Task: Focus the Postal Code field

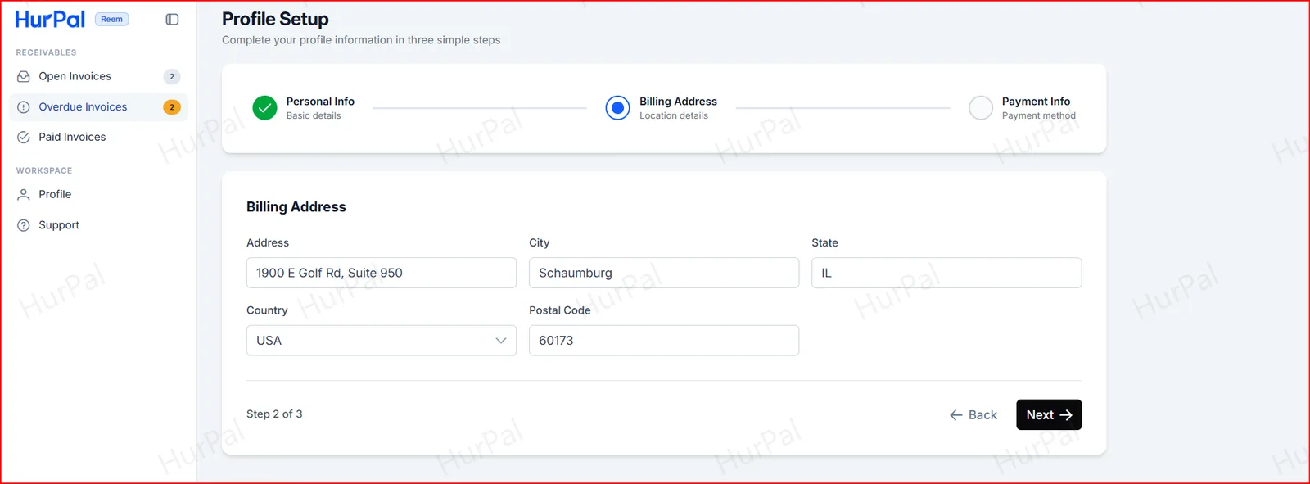Action: [x=664, y=341]
